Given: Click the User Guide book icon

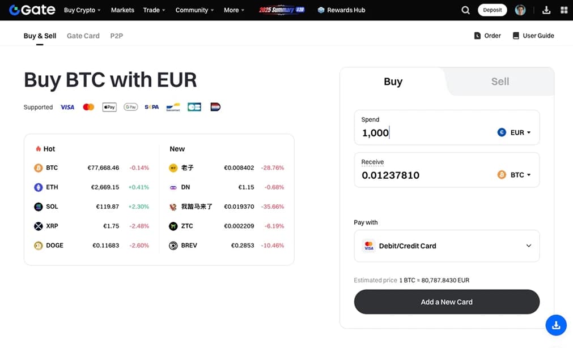Looking at the screenshot, I should point(516,36).
